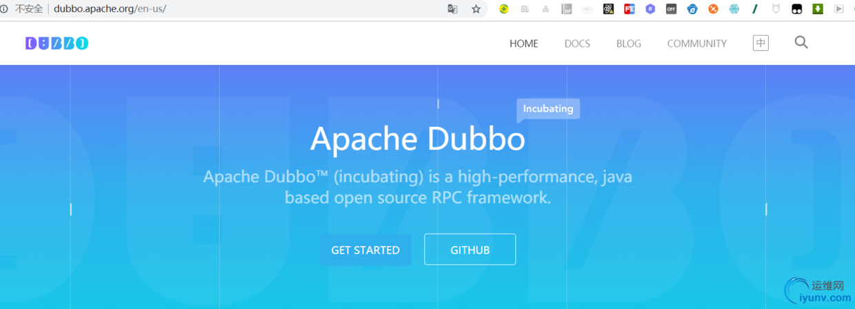Click the GET STARTED button
The image size is (855, 309).
pos(365,250)
